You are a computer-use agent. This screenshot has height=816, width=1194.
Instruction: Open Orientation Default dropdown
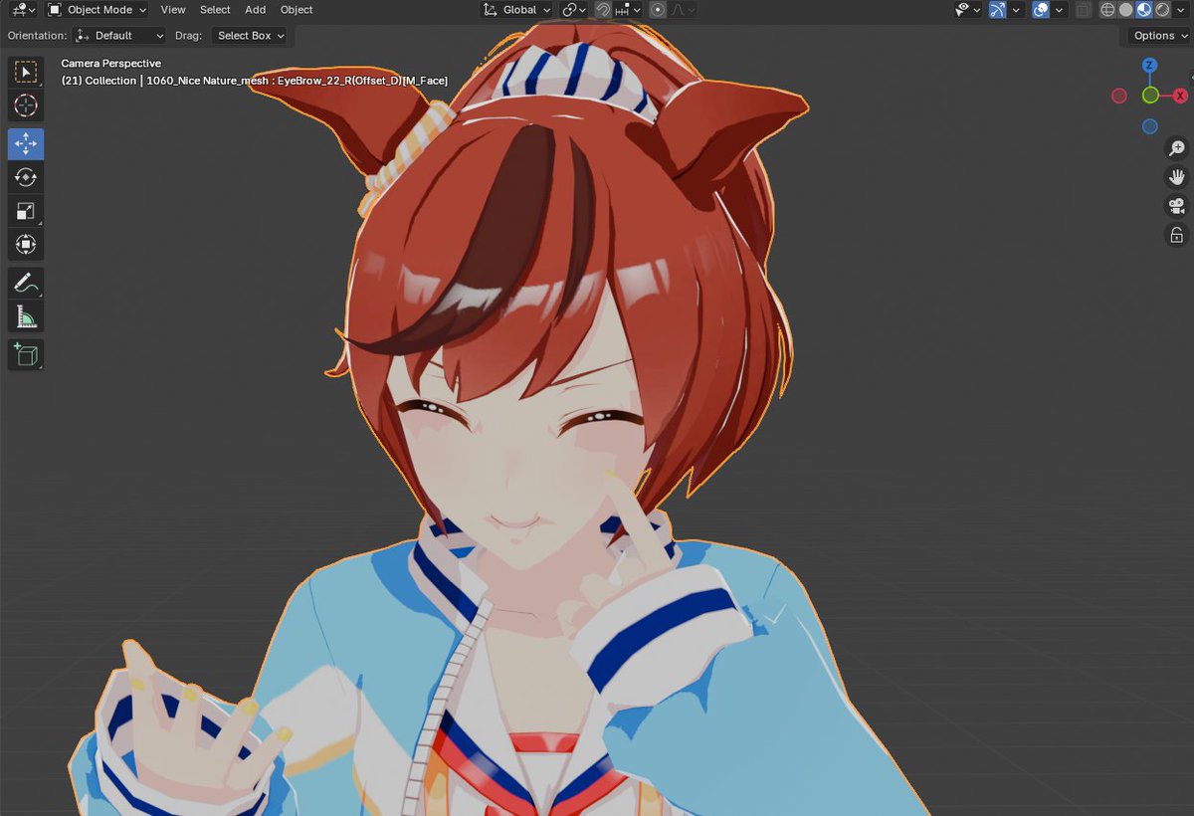119,36
